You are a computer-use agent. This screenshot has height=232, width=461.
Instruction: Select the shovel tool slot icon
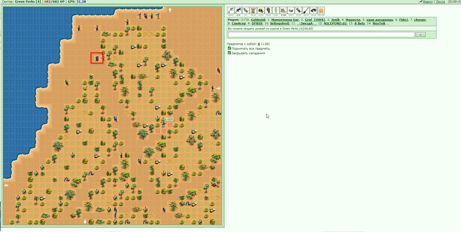tap(306, 10)
